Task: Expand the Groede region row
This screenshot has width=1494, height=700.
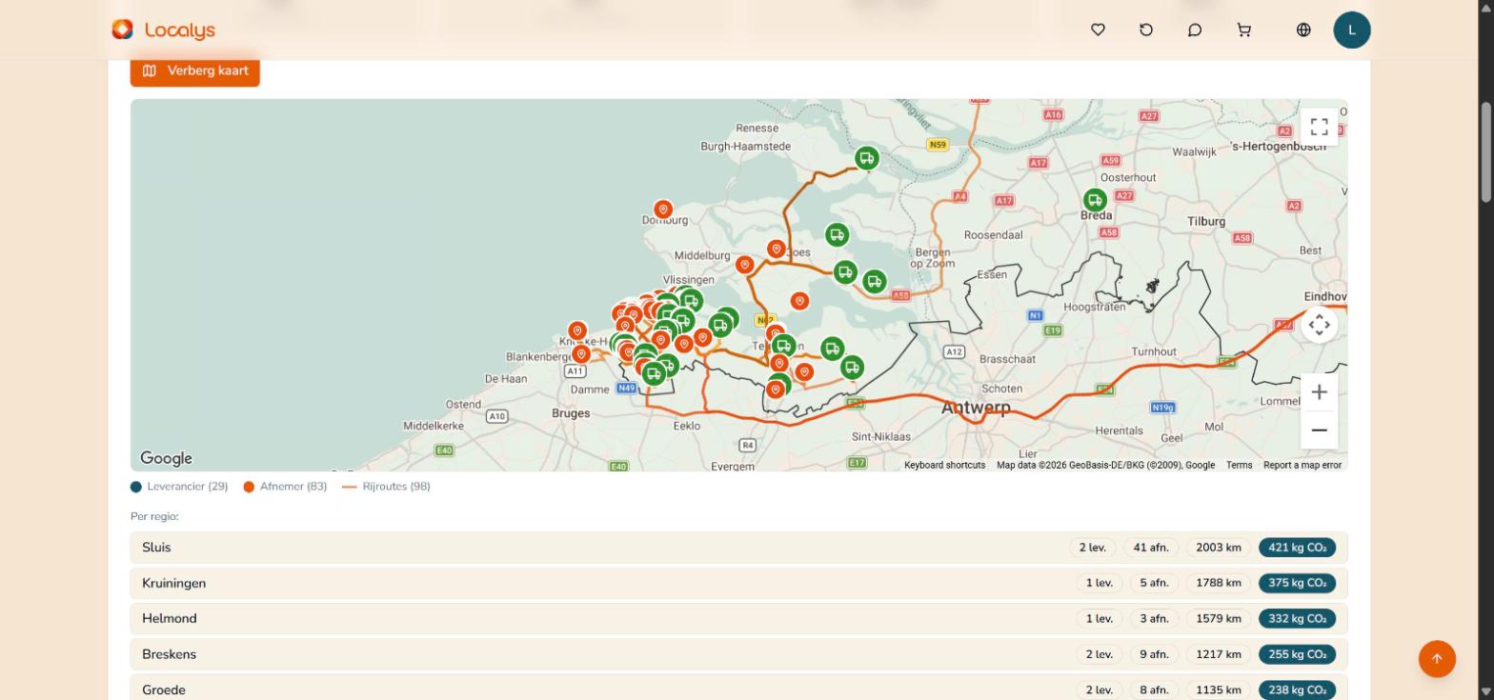Action: point(738,690)
